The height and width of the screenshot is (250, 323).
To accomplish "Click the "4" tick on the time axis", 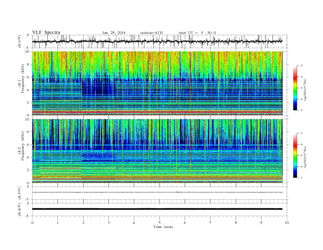I will (x=134, y=223).
